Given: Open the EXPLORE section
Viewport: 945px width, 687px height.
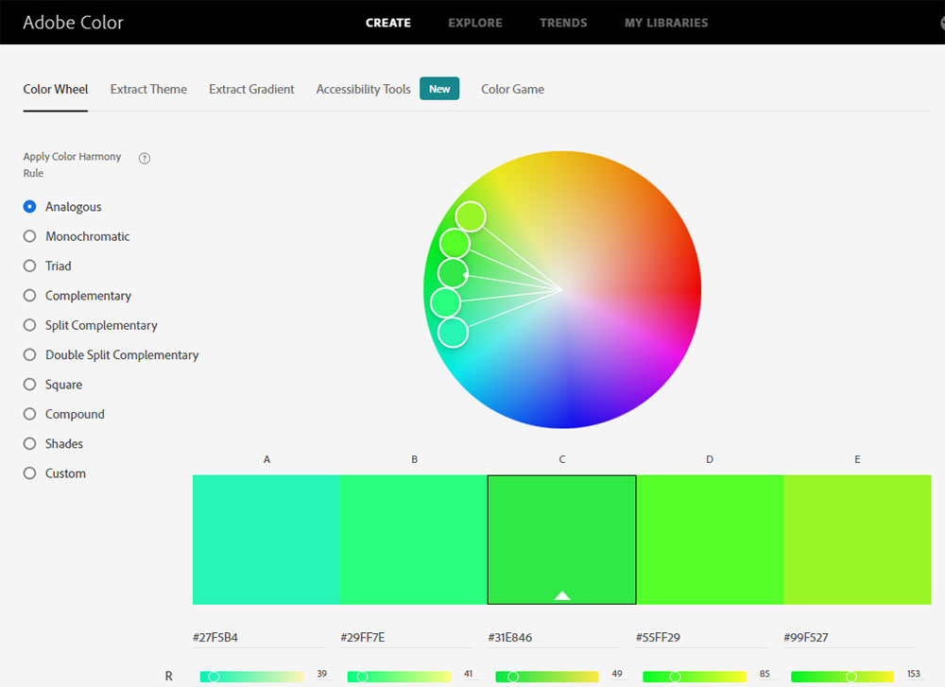Looking at the screenshot, I should click(475, 23).
